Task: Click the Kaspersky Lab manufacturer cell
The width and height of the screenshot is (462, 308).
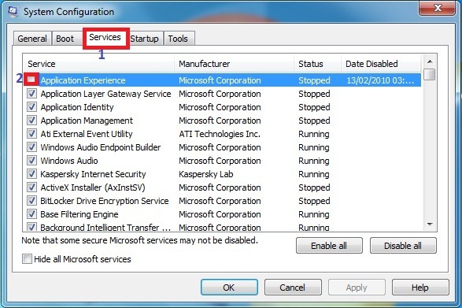Action: [x=206, y=174]
